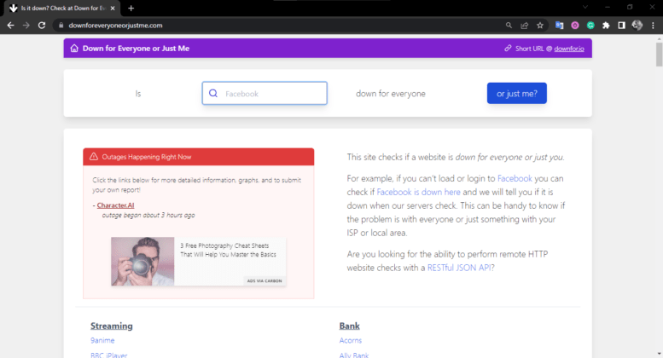Image resolution: width=663 pixels, height=358 pixels.
Task: Click the pink circular extension icon
Action: pos(575,26)
